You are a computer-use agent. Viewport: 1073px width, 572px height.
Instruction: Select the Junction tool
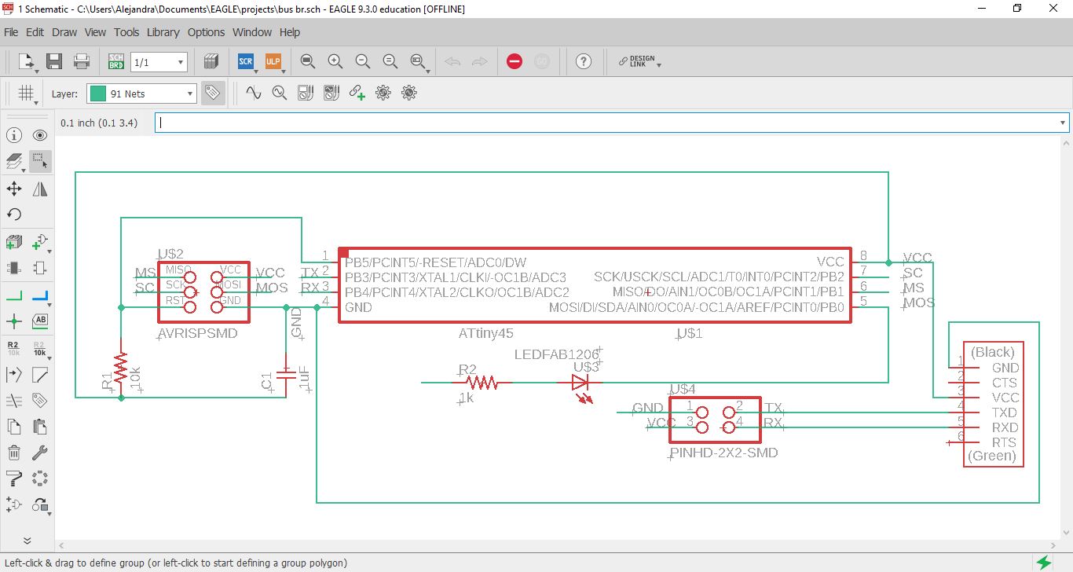14,321
